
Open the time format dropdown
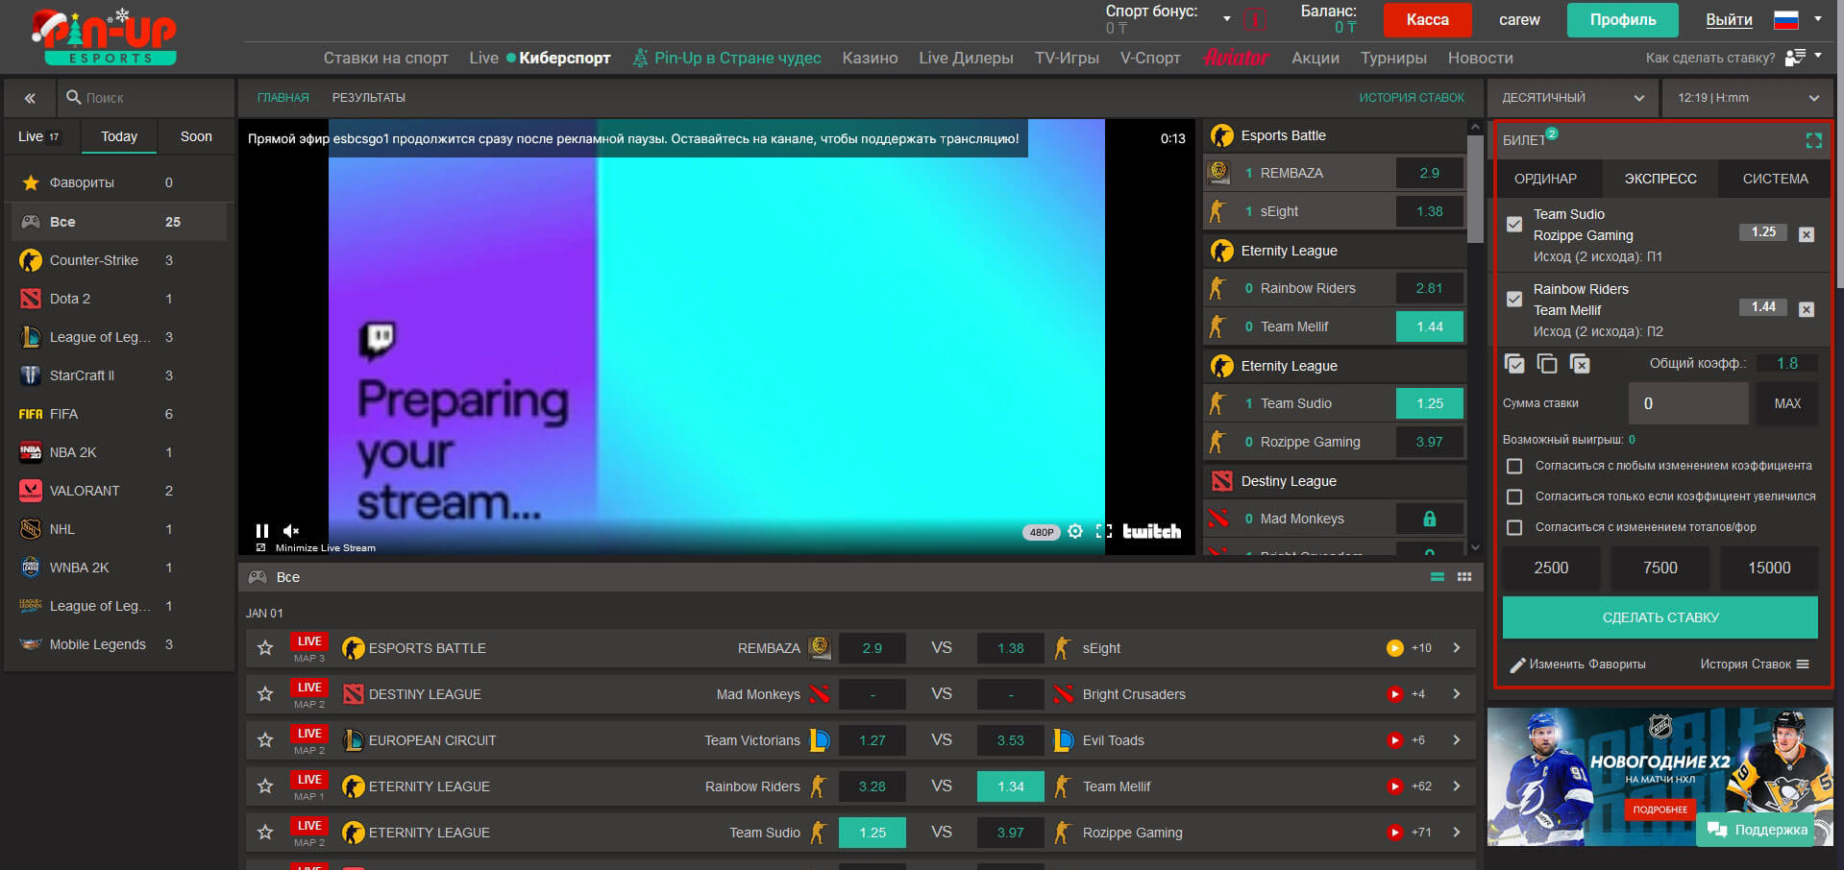[x=1749, y=98]
